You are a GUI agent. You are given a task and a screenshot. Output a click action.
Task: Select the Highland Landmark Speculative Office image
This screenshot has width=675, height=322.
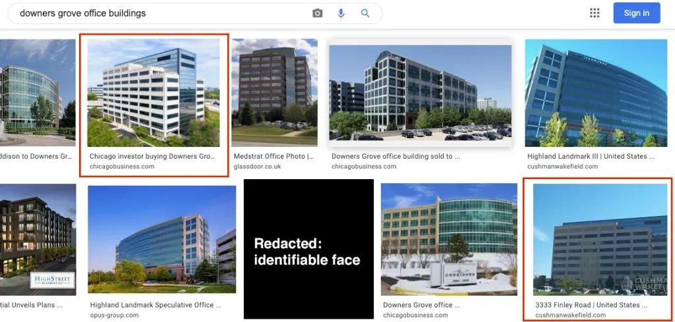pyautogui.click(x=161, y=239)
